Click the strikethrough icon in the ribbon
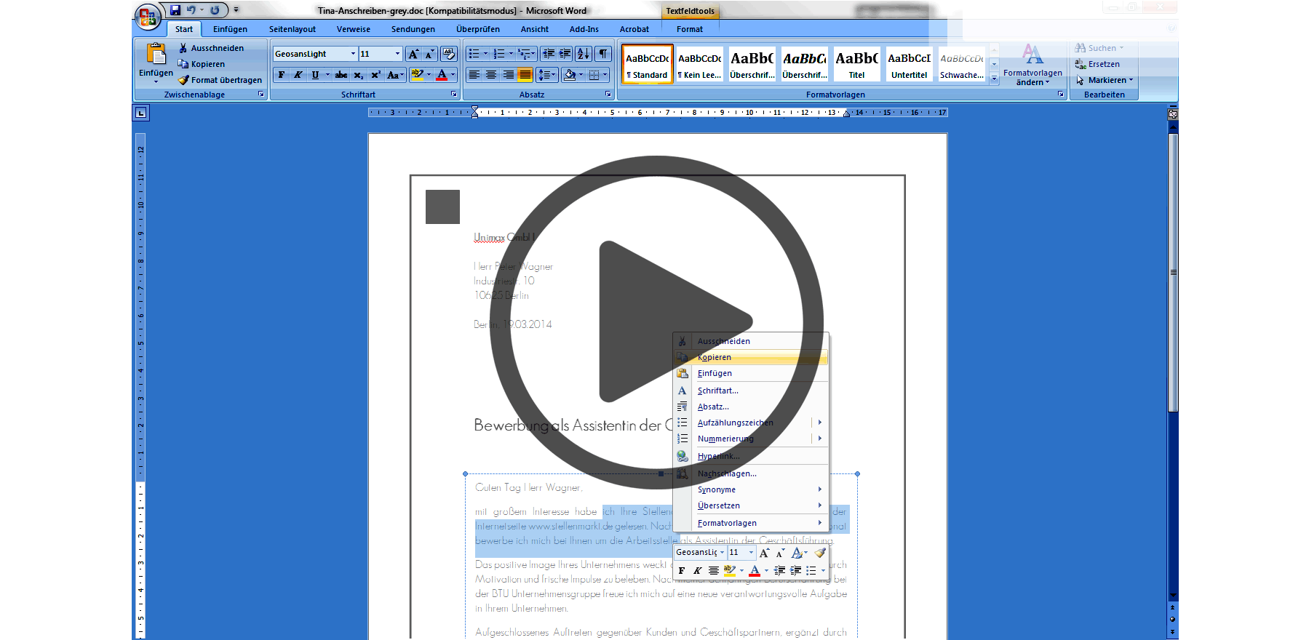 (x=341, y=75)
